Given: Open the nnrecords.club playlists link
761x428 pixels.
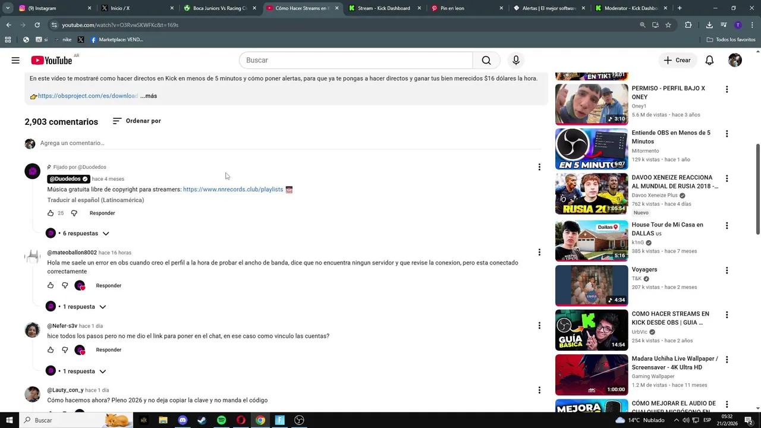Looking at the screenshot, I should (x=233, y=190).
